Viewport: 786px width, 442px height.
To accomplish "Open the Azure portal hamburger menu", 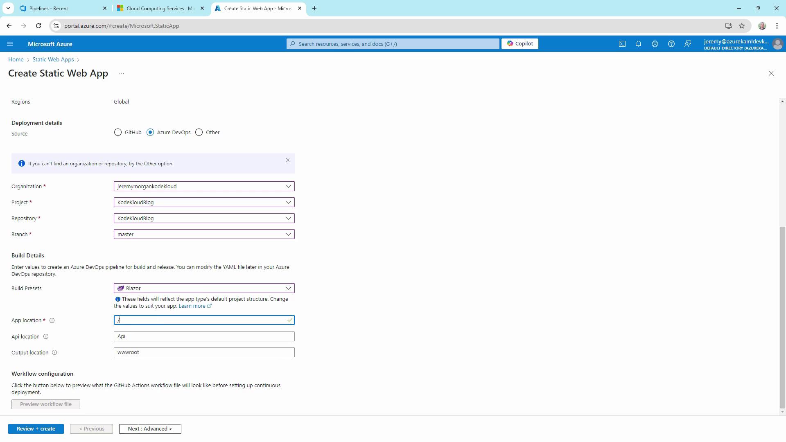I will [x=10, y=44].
